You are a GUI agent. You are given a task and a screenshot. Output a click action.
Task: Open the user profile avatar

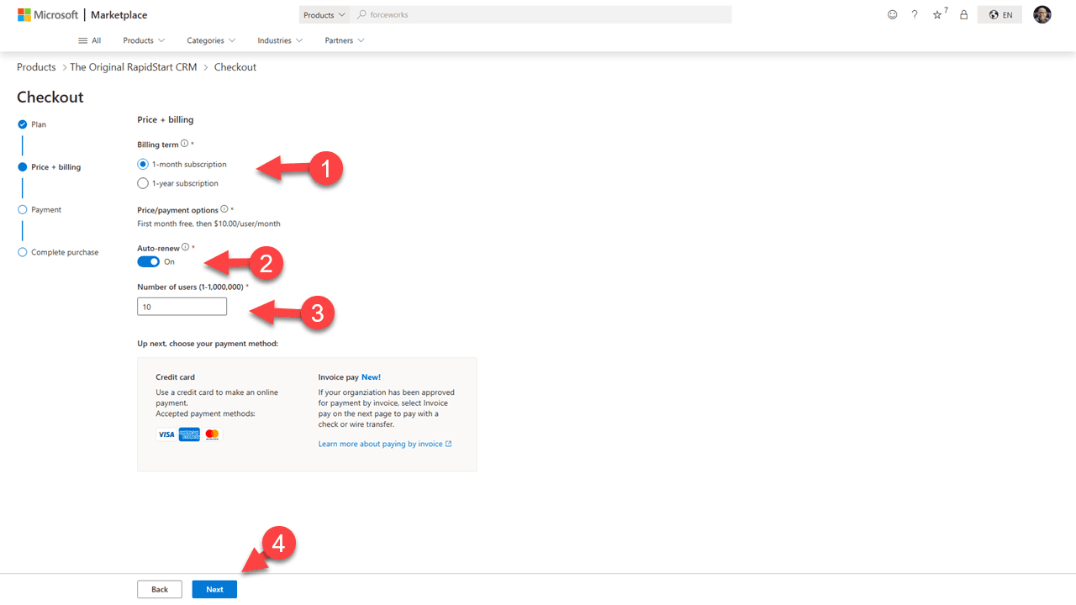click(1042, 14)
